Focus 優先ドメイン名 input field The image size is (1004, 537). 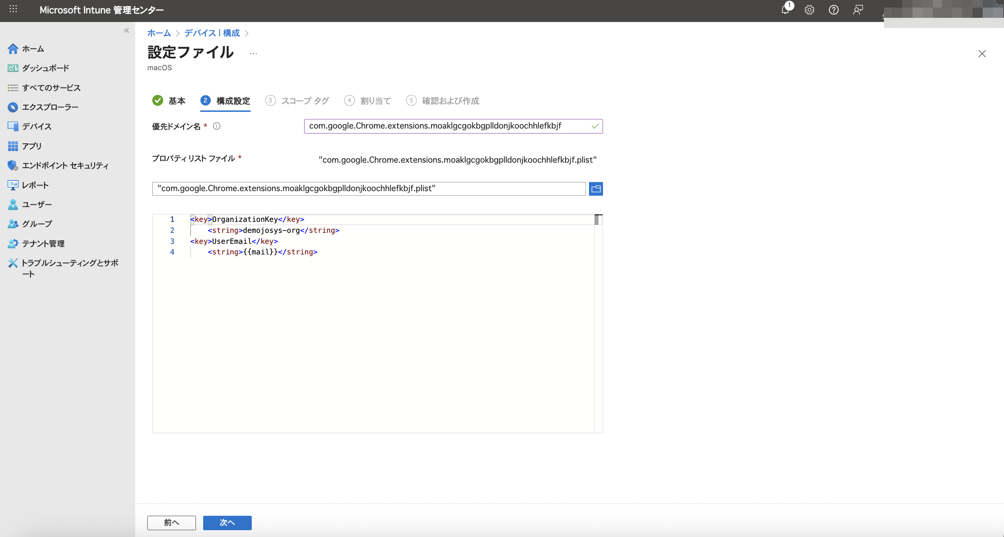pos(448,126)
